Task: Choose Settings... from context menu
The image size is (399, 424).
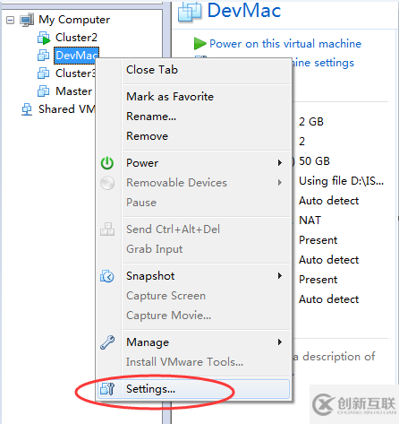Action: 194,389
